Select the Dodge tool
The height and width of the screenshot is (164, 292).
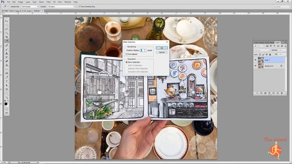click(x=6, y=73)
